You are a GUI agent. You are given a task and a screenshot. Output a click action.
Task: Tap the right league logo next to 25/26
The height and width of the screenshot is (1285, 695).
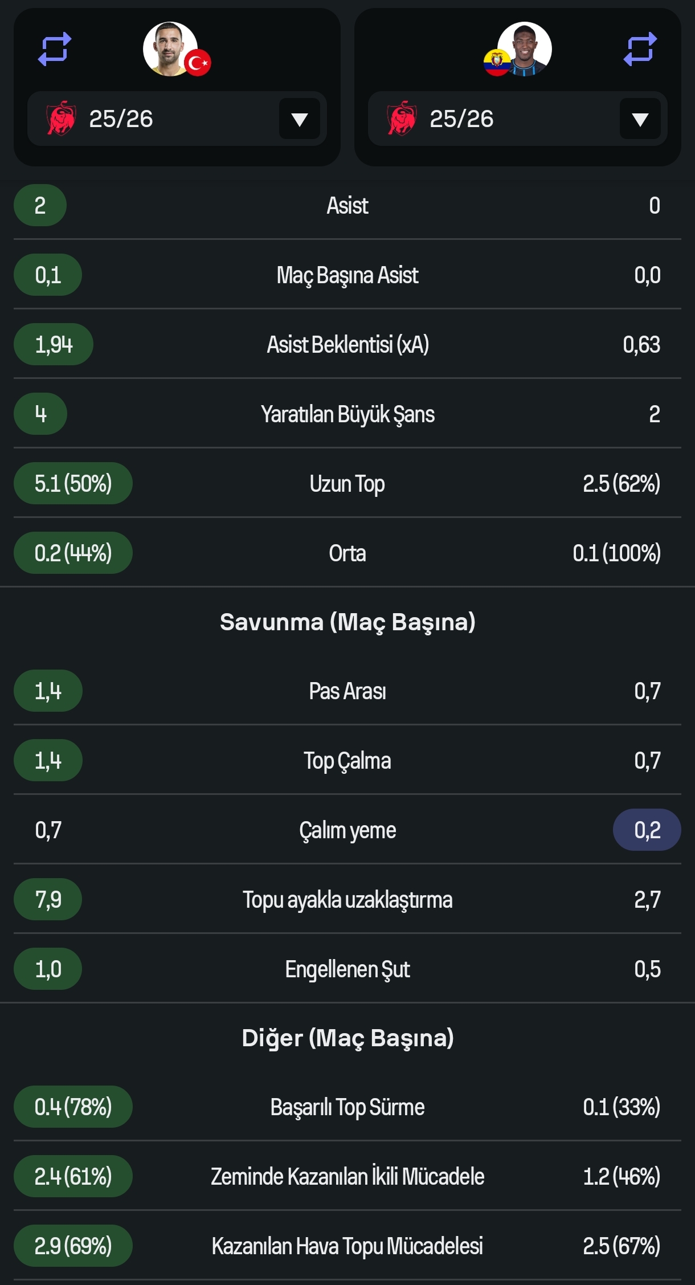coord(402,119)
